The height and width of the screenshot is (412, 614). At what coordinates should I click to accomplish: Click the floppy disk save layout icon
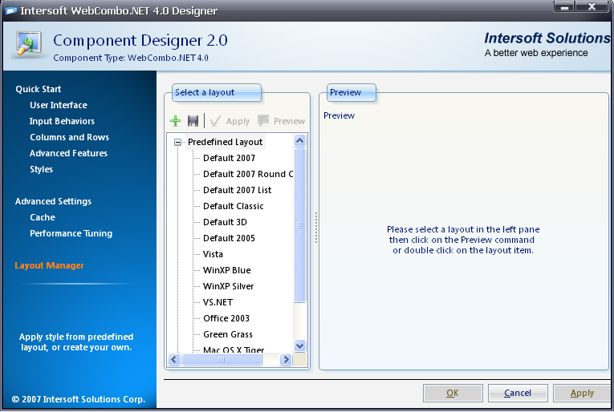(193, 121)
